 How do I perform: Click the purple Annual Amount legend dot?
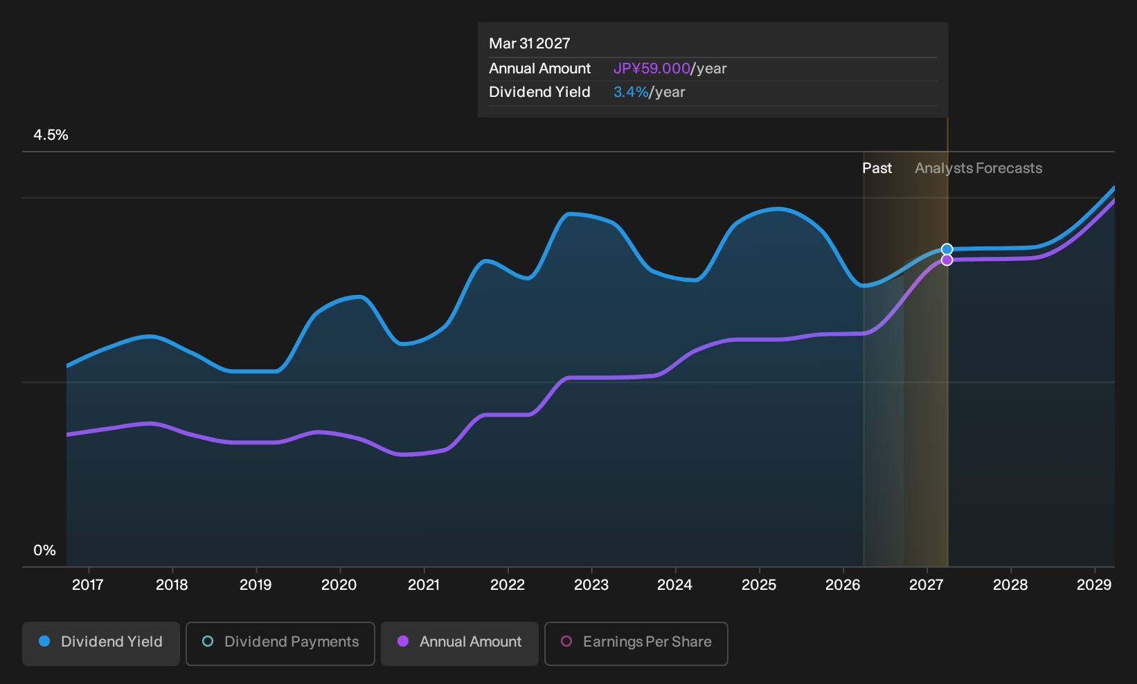403,642
